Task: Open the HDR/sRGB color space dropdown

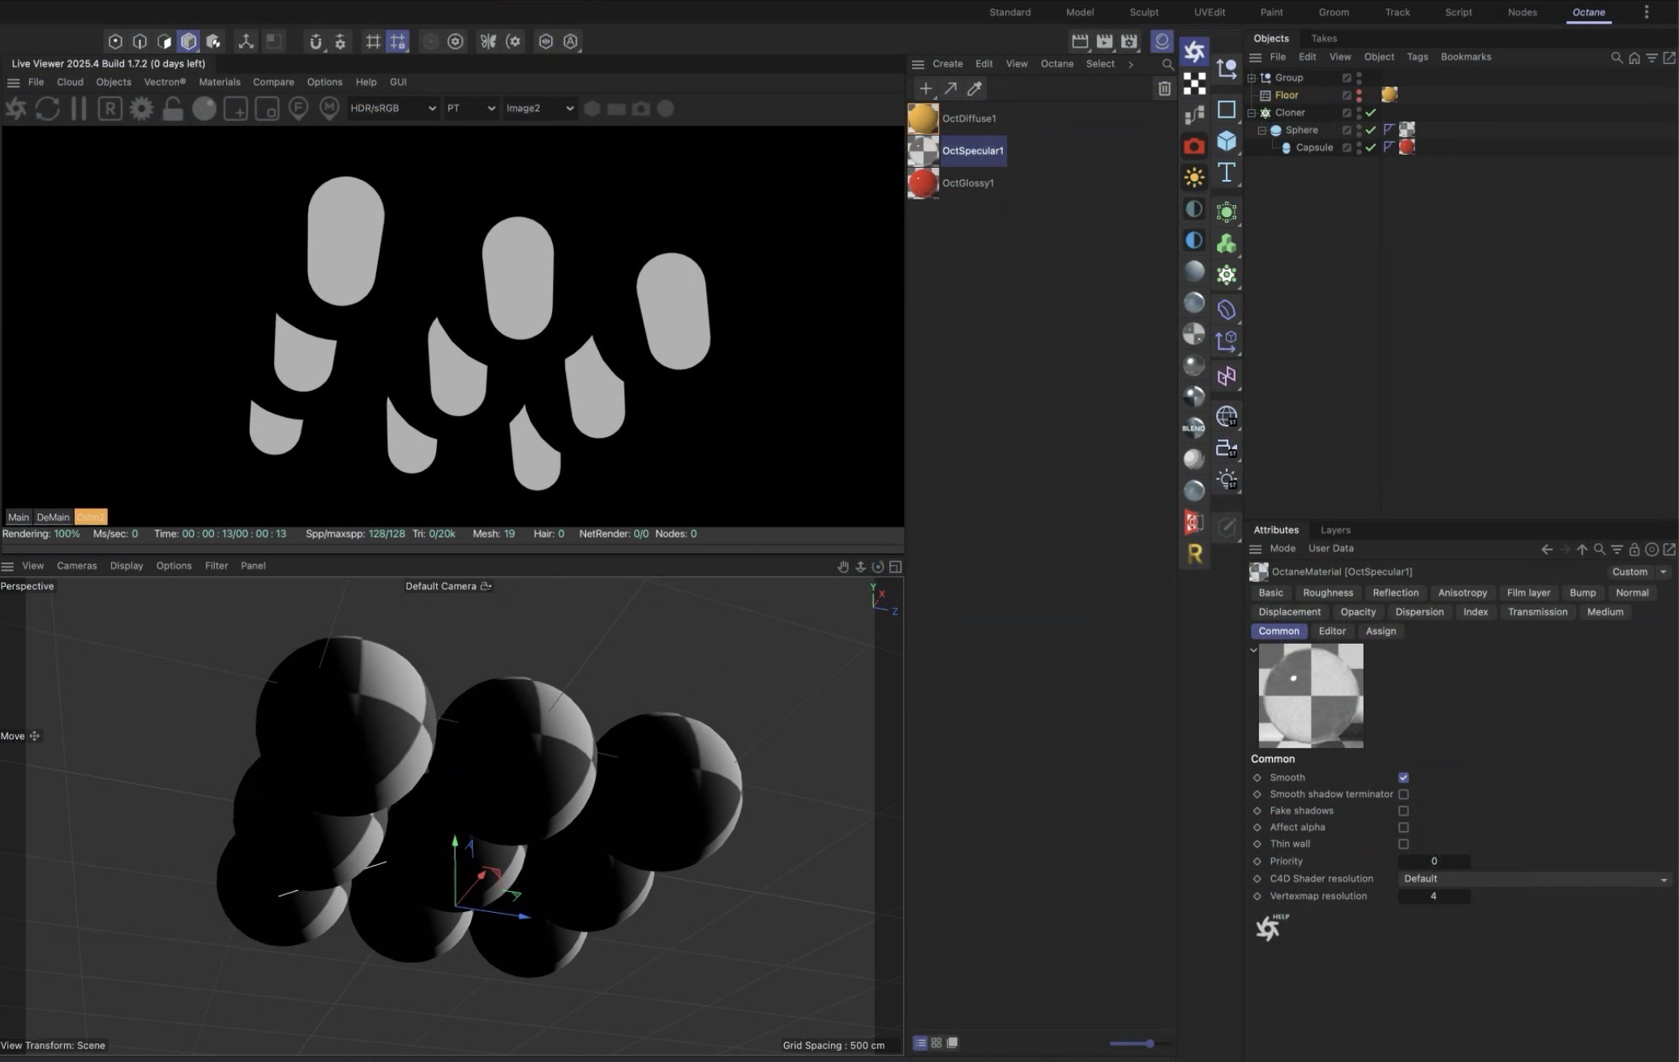Action: coord(392,108)
